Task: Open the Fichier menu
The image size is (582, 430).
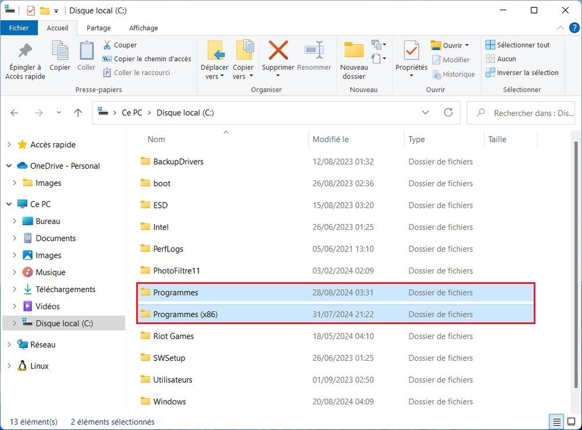Action: 19,27
